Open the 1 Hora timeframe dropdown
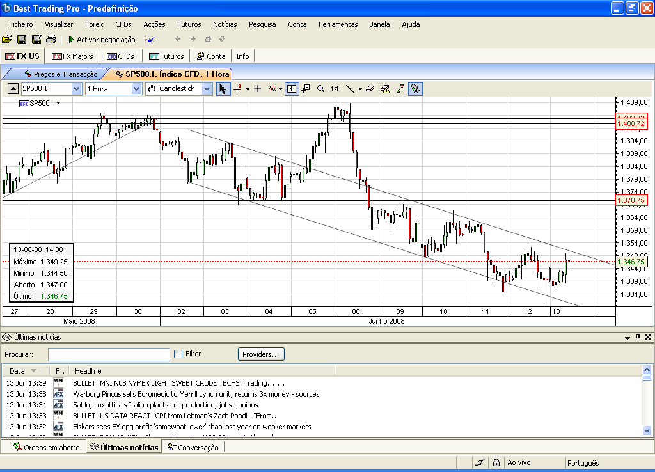This screenshot has height=472, width=655. 136,88
